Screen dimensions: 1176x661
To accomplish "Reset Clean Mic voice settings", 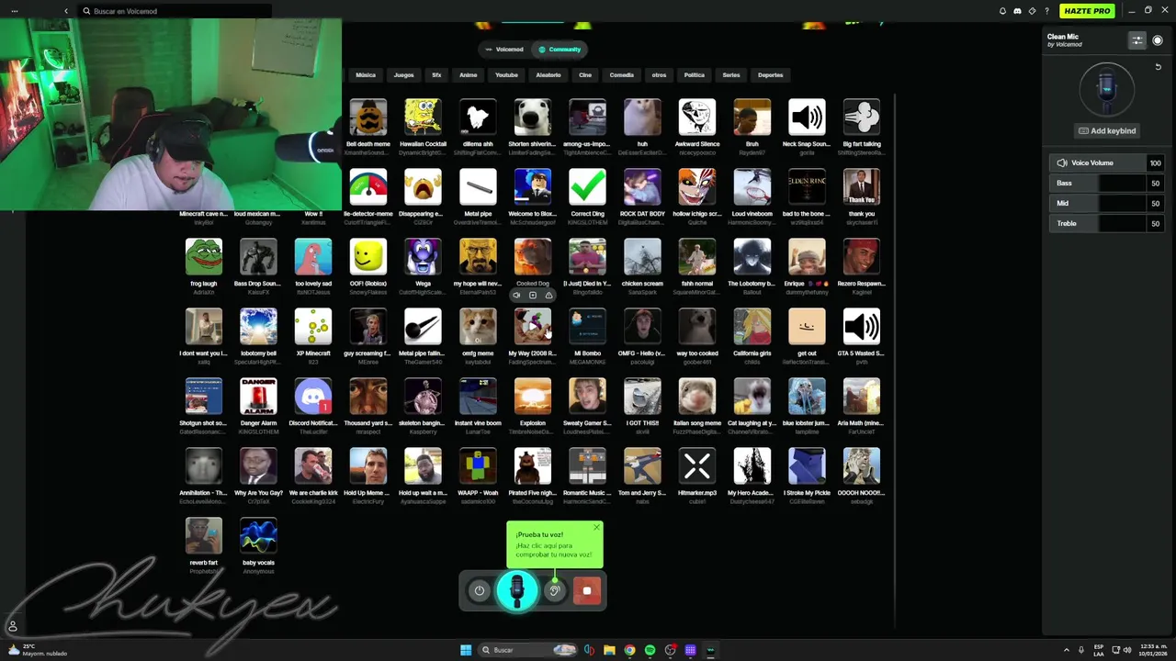I will (x=1158, y=67).
